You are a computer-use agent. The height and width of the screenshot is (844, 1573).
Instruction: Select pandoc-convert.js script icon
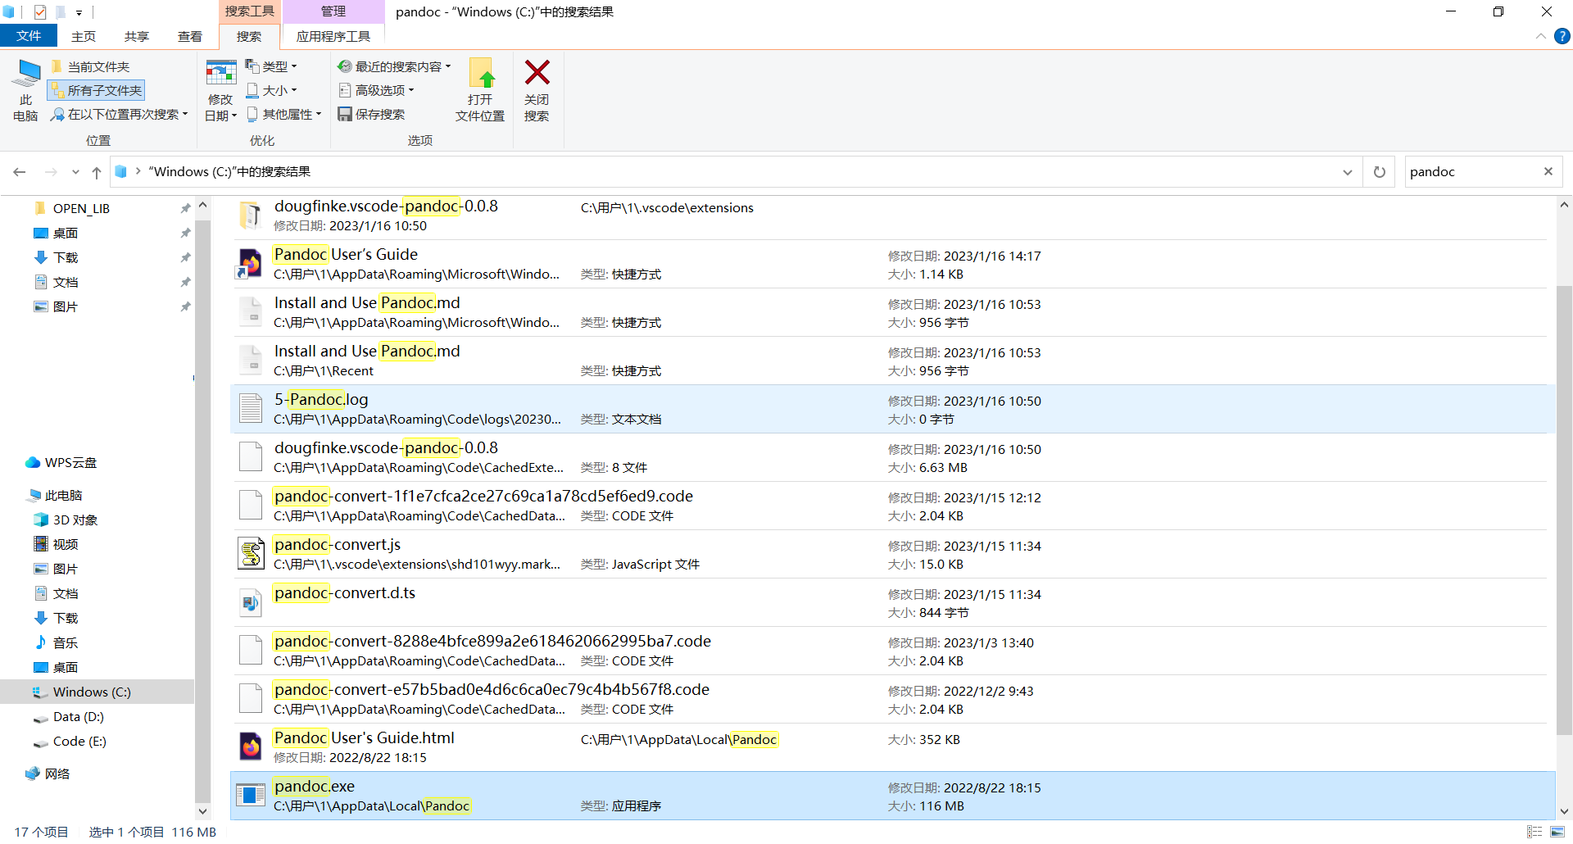point(250,553)
